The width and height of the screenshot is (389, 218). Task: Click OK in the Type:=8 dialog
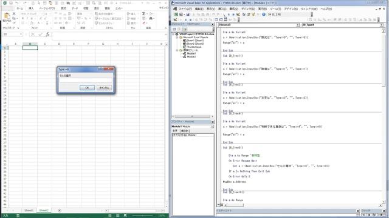pos(87,88)
